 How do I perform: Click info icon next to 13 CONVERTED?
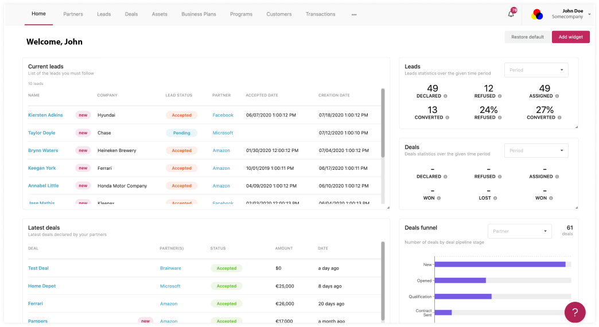click(x=448, y=118)
